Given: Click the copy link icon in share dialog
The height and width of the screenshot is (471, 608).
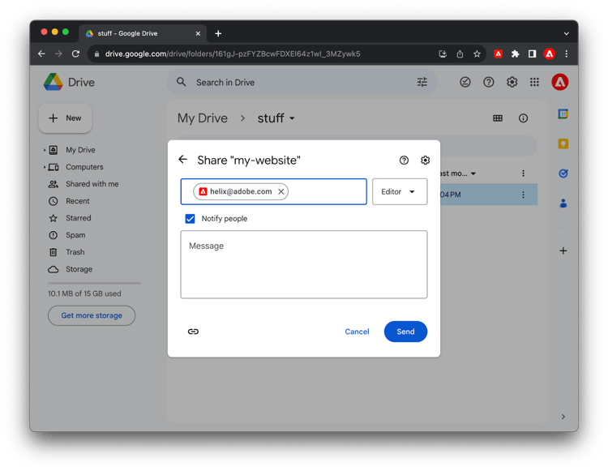Looking at the screenshot, I should pos(193,332).
